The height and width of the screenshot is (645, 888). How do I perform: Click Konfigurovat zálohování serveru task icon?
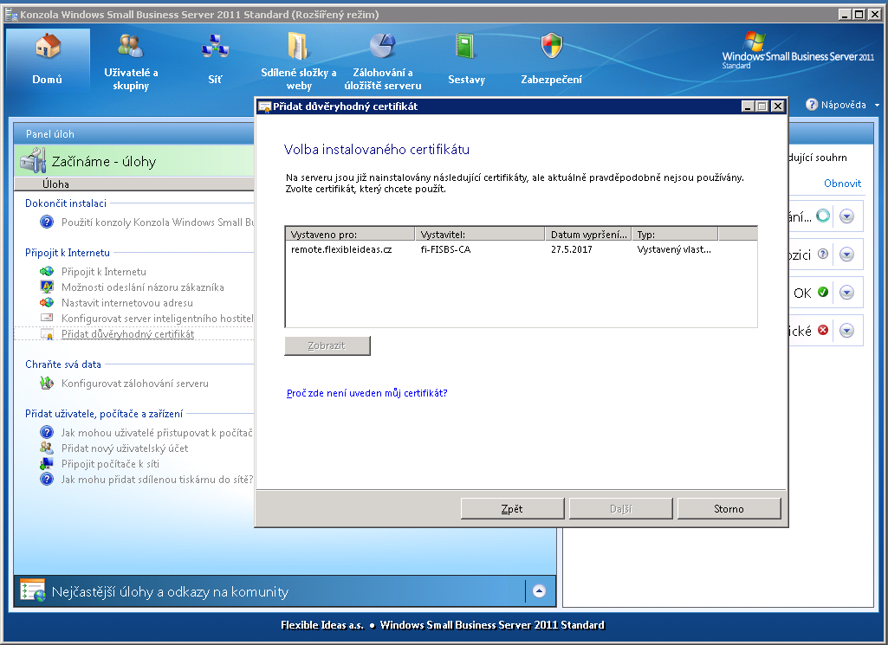(47, 384)
